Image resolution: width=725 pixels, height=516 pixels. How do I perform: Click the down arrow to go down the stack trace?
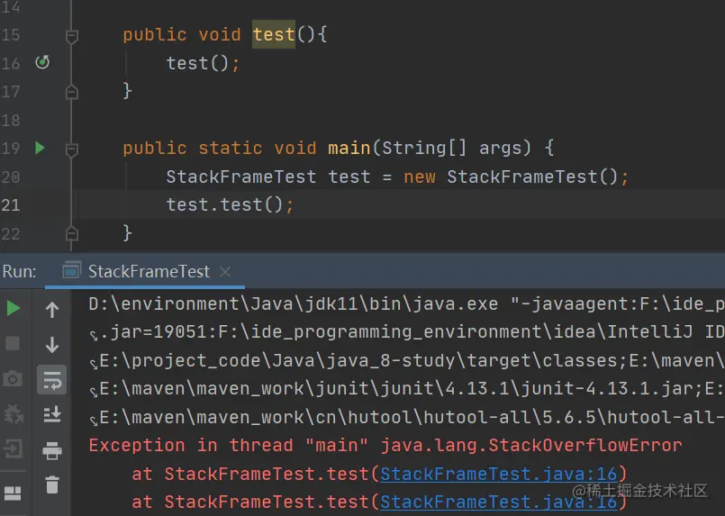tap(52, 345)
